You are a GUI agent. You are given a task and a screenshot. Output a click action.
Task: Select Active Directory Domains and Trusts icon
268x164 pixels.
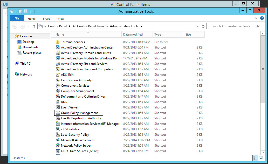[58, 53]
